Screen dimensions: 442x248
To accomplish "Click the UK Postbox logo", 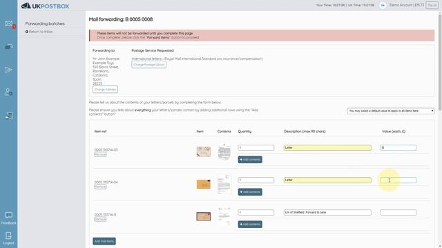I will point(45,6).
